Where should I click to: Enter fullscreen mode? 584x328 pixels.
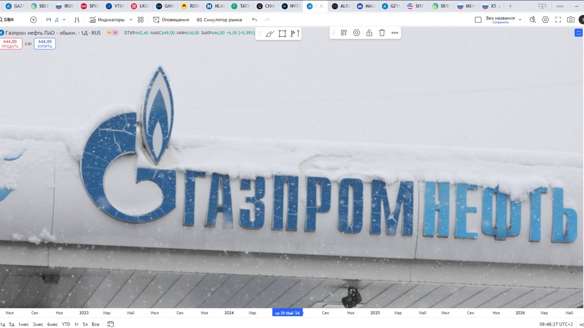point(558,20)
